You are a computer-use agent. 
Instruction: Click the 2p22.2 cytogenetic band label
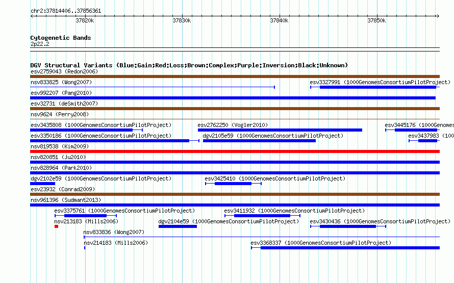pos(40,44)
